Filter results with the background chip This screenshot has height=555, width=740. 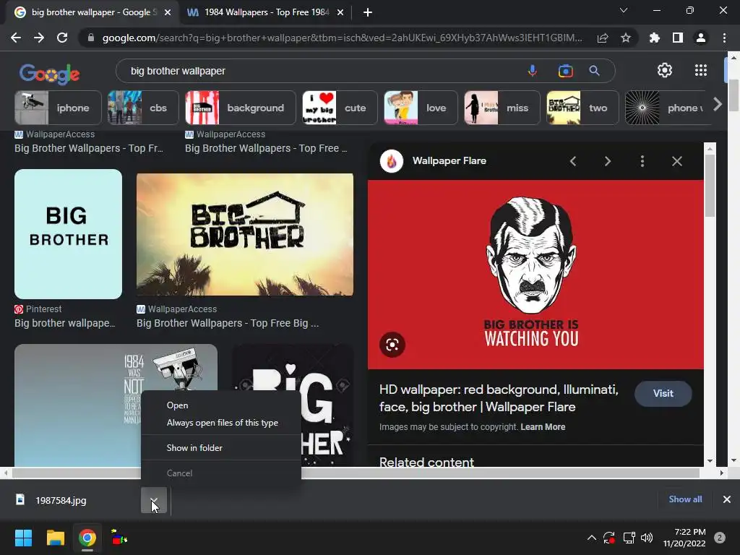pyautogui.click(x=240, y=108)
